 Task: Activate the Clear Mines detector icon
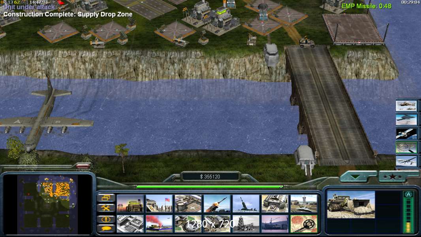(x=304, y=224)
